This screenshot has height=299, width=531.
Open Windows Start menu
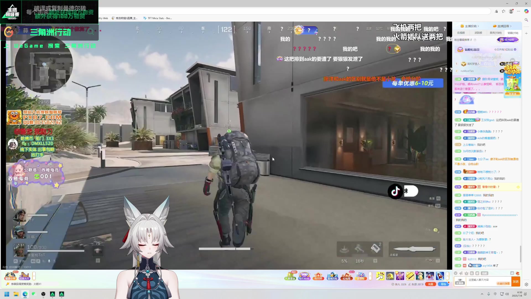(x=7, y=294)
